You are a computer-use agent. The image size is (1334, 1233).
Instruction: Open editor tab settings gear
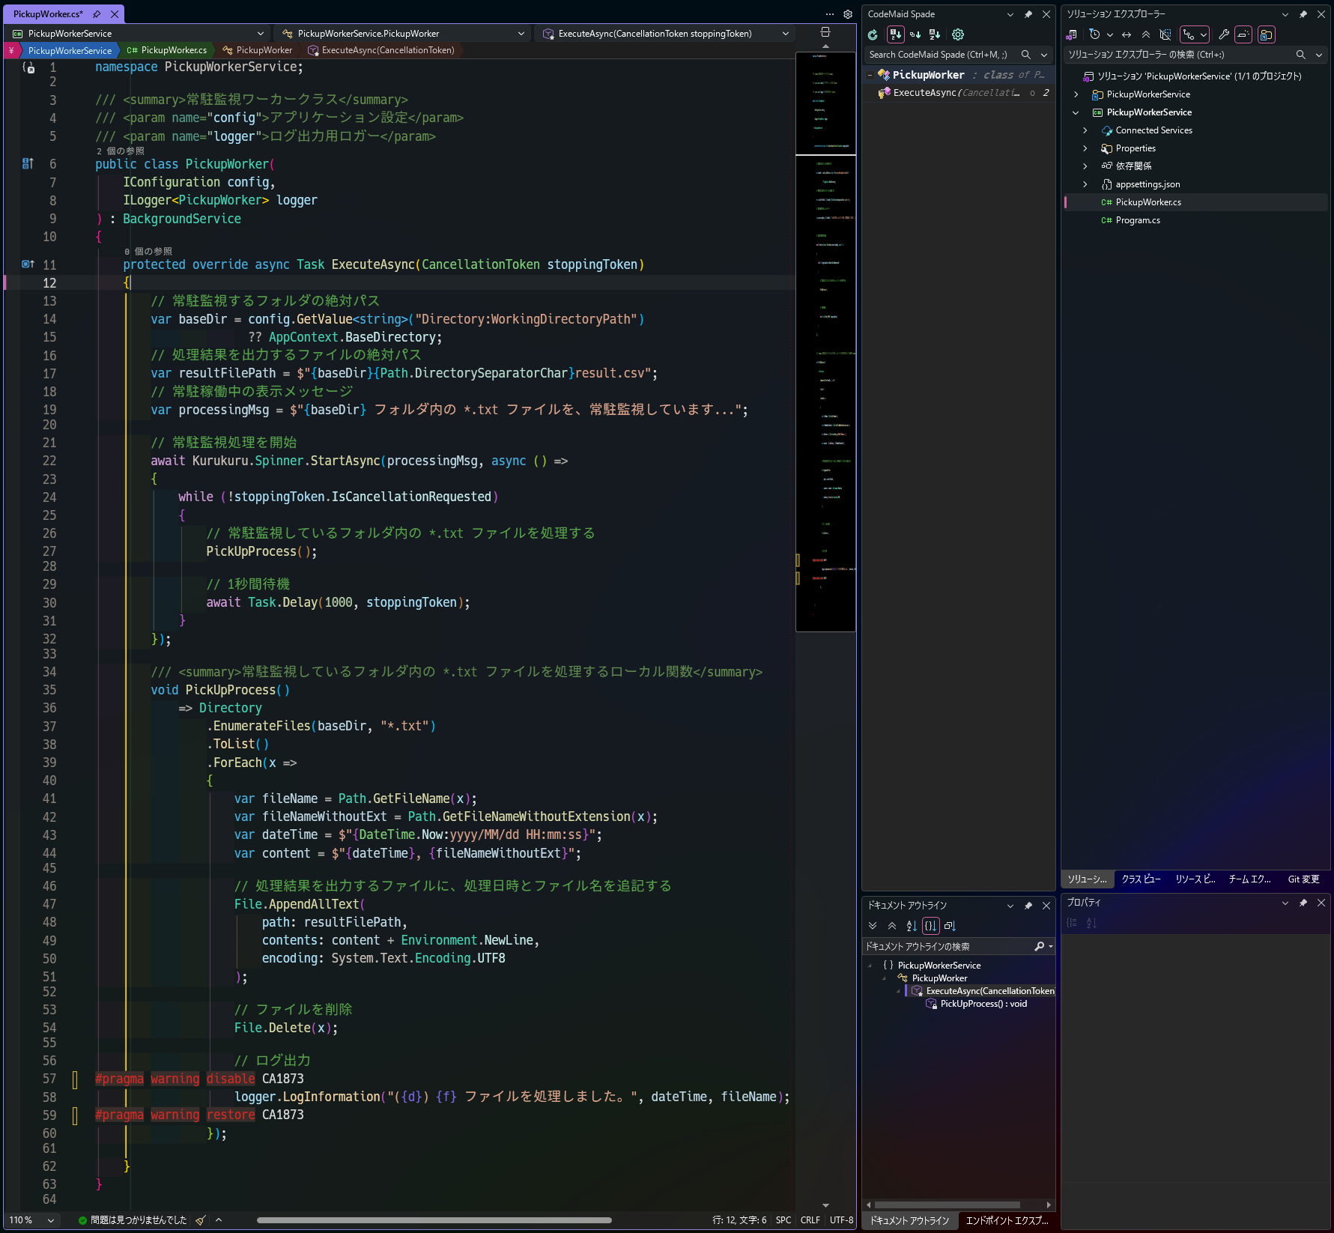coord(848,14)
